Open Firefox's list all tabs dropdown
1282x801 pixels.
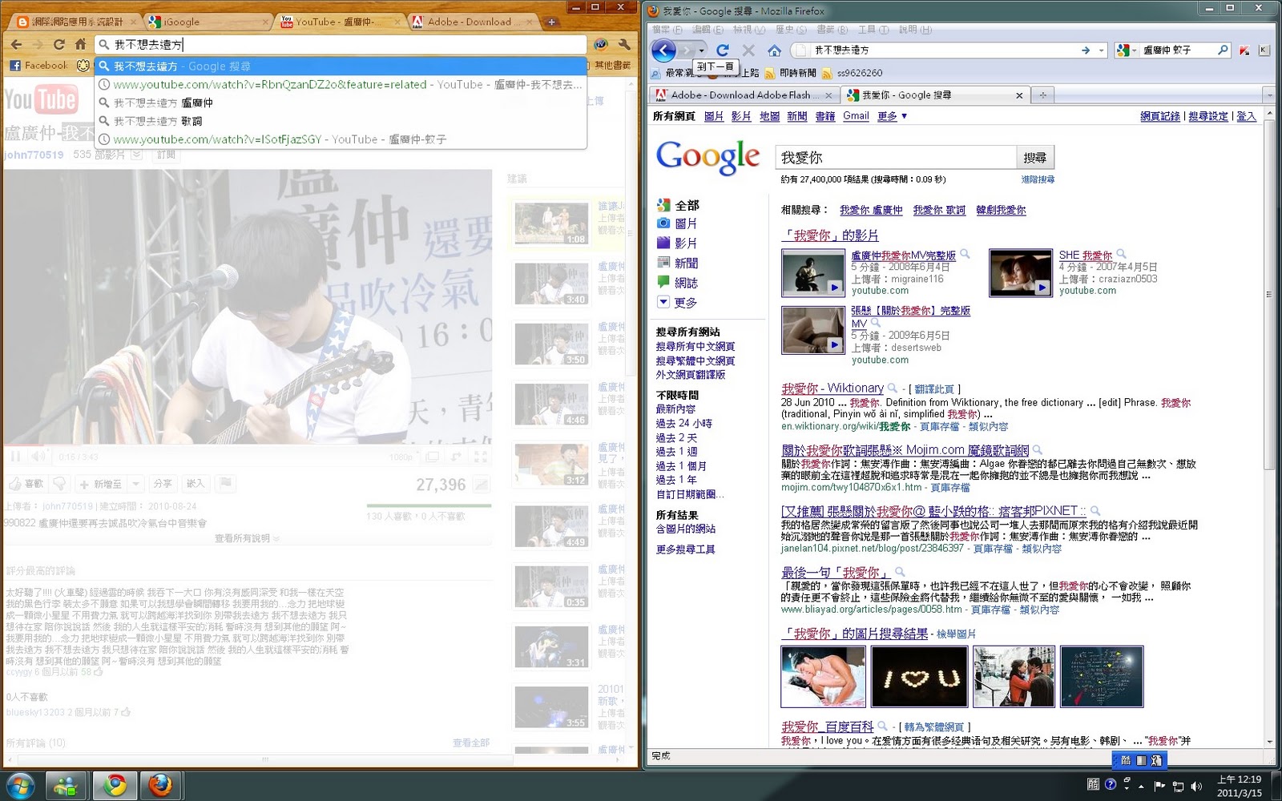click(1268, 95)
